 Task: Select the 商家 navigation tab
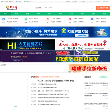pos(82,14)
